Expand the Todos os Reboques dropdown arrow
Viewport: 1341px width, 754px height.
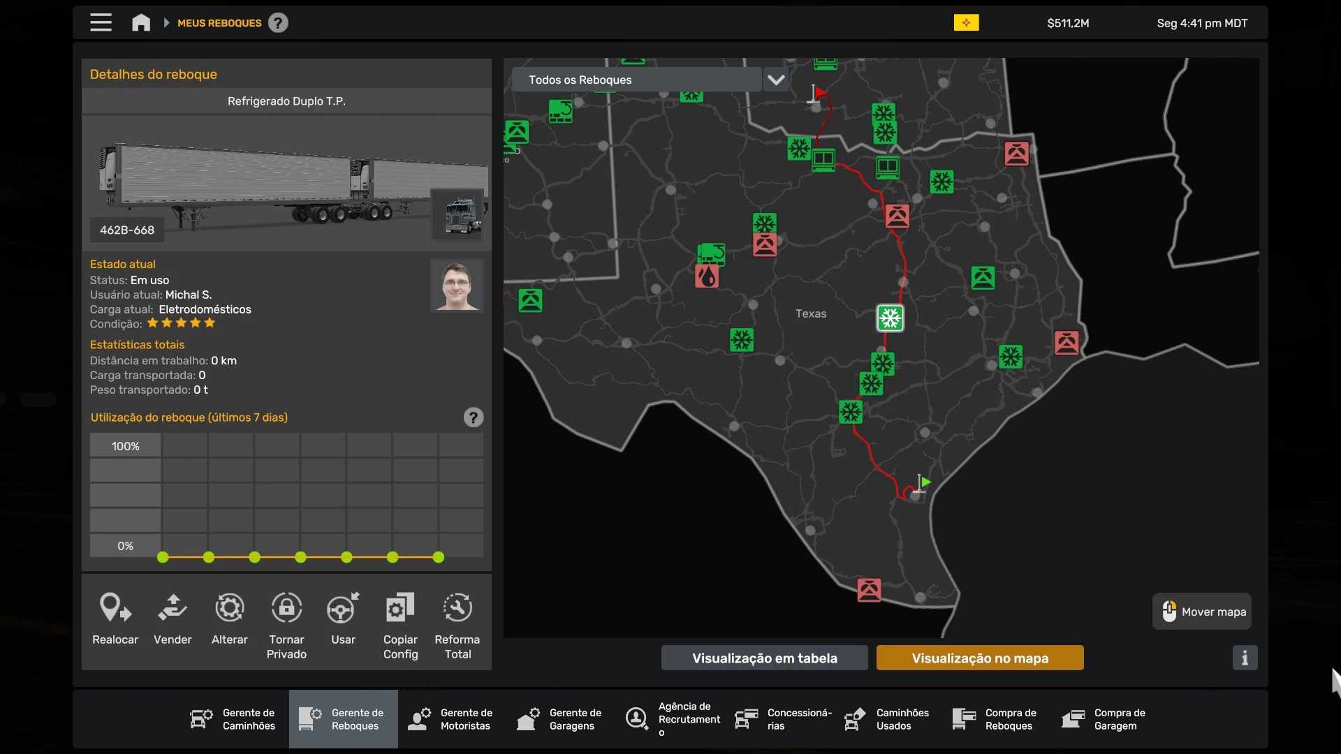coord(776,80)
